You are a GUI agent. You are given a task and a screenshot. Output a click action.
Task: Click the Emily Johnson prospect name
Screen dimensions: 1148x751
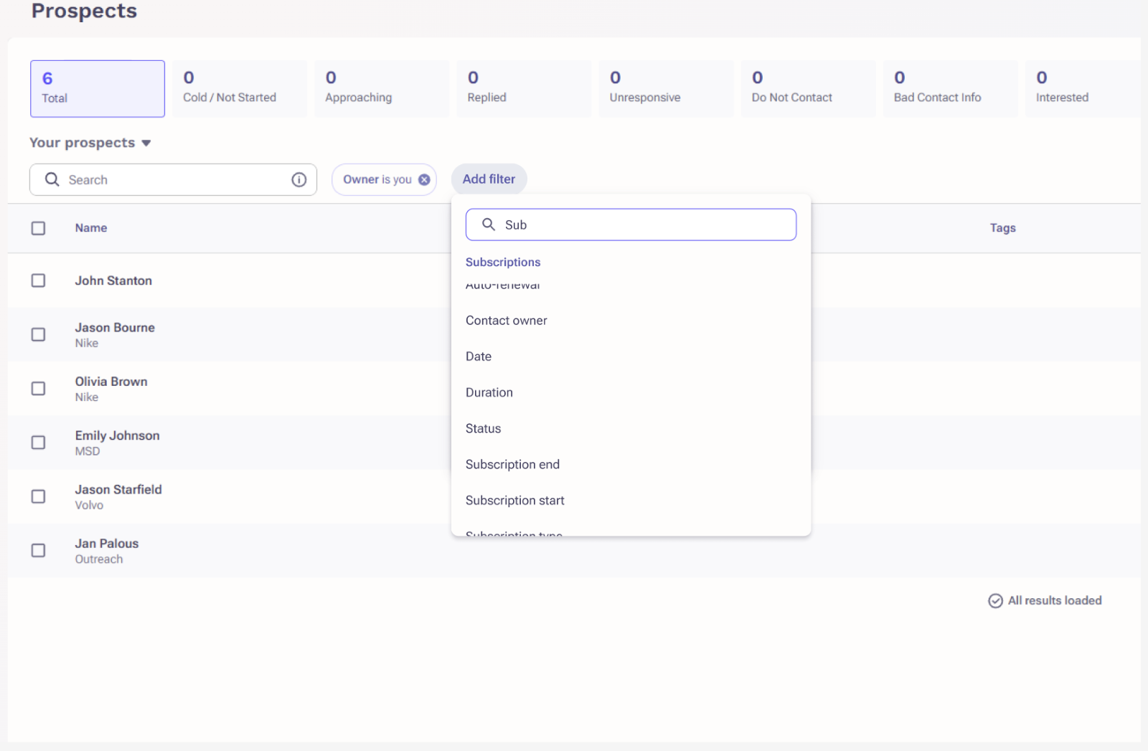click(117, 435)
